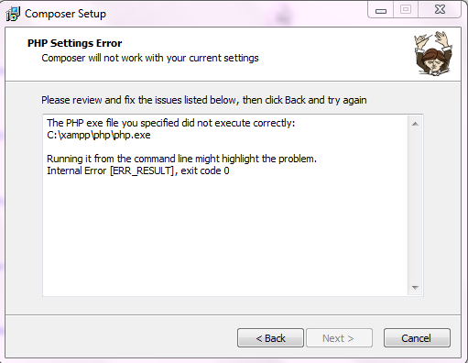The image size is (468, 363).
Task: Cancel the Composer installation
Action: [417, 338]
